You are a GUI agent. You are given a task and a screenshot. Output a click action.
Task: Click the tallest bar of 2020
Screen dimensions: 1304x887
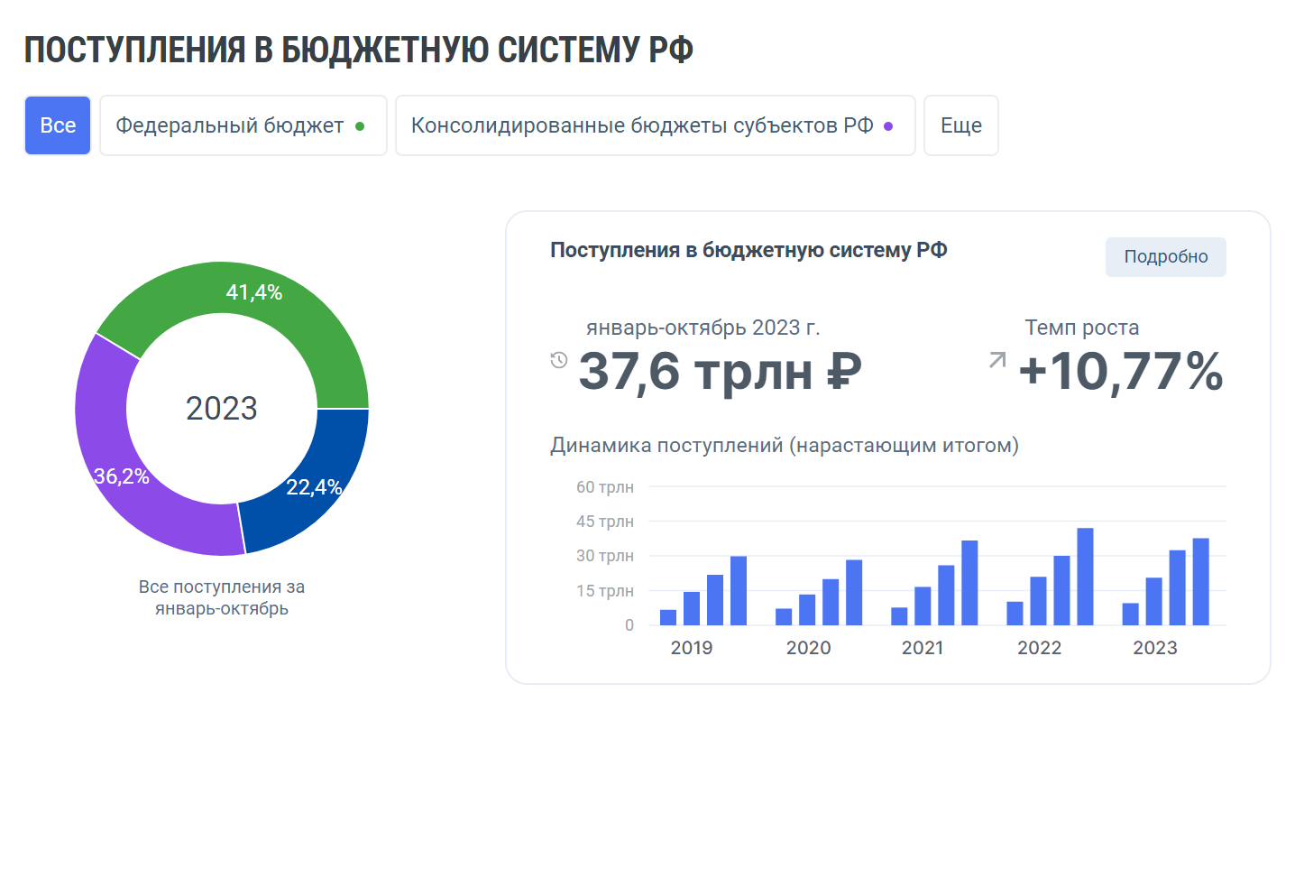[x=854, y=593]
